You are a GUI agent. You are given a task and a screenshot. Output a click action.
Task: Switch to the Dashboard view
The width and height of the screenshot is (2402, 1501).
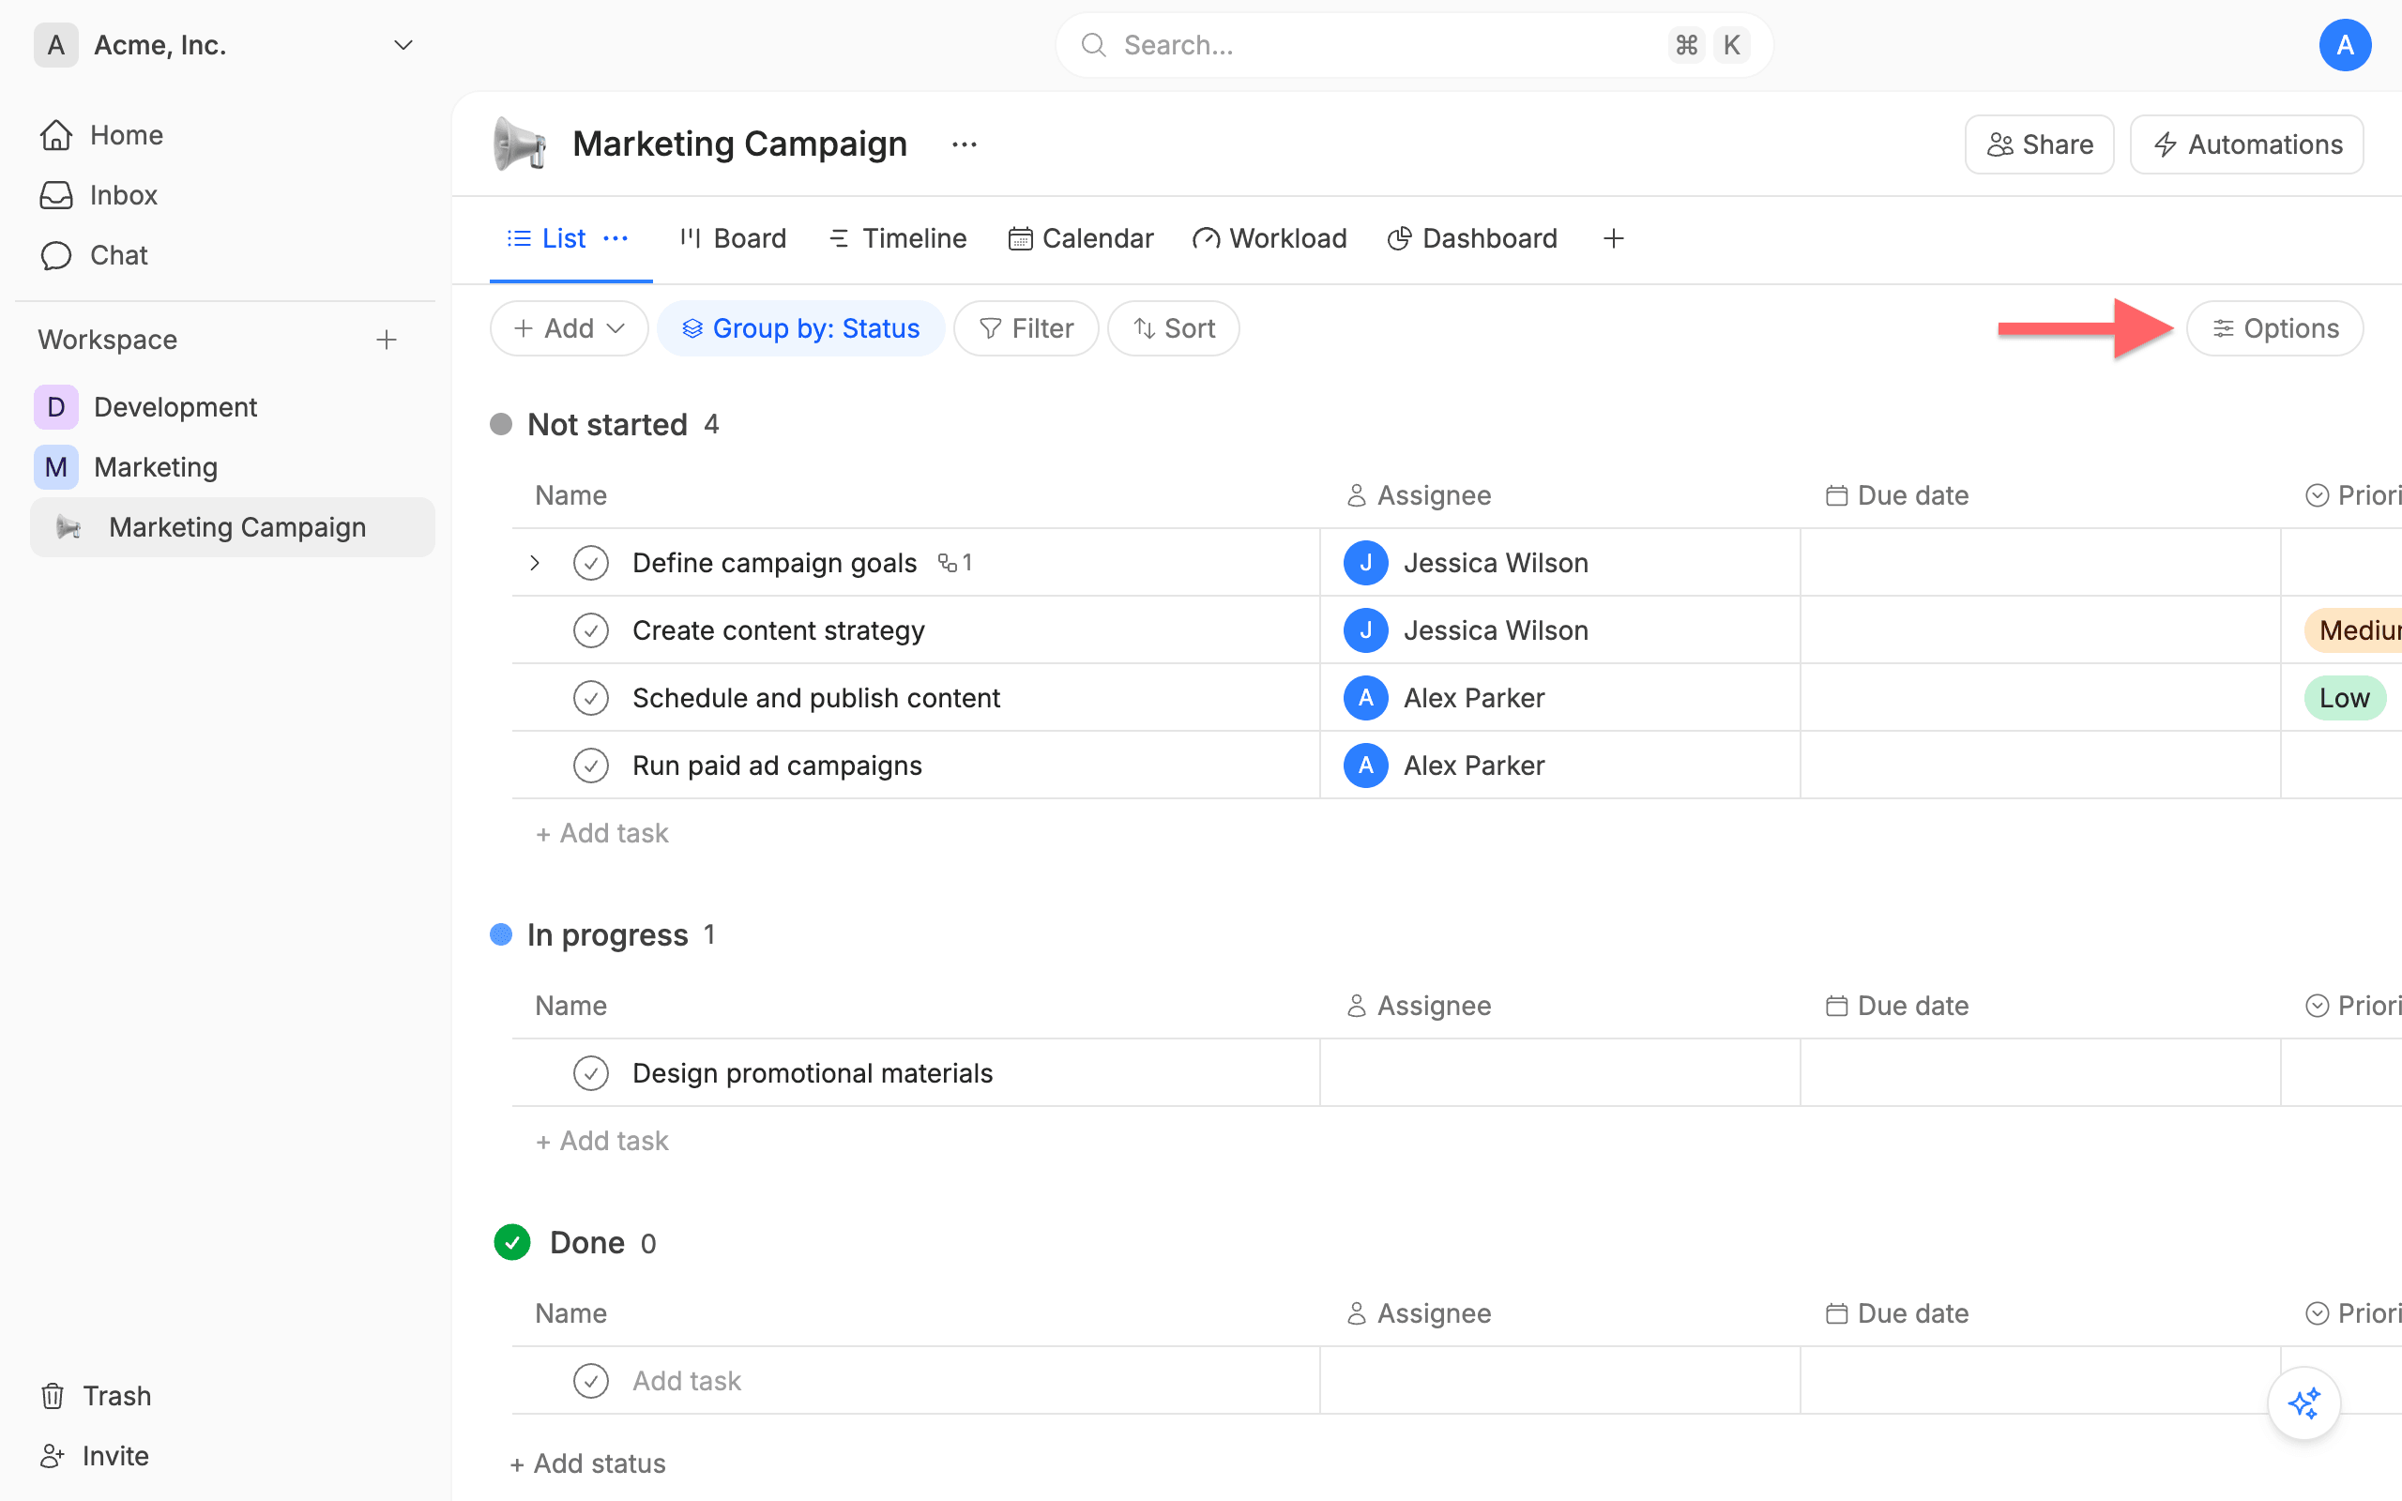coord(1473,238)
